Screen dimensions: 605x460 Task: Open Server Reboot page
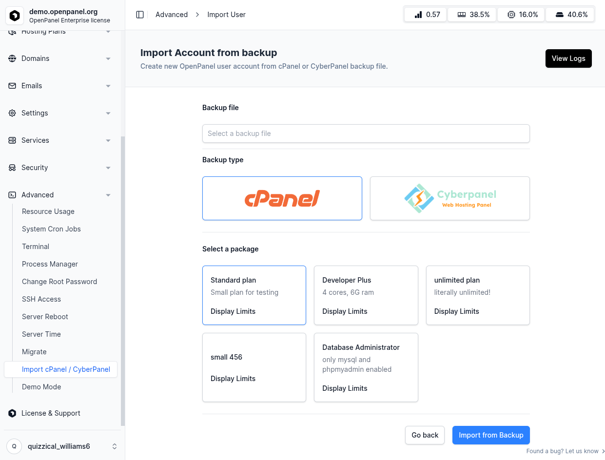(x=45, y=317)
